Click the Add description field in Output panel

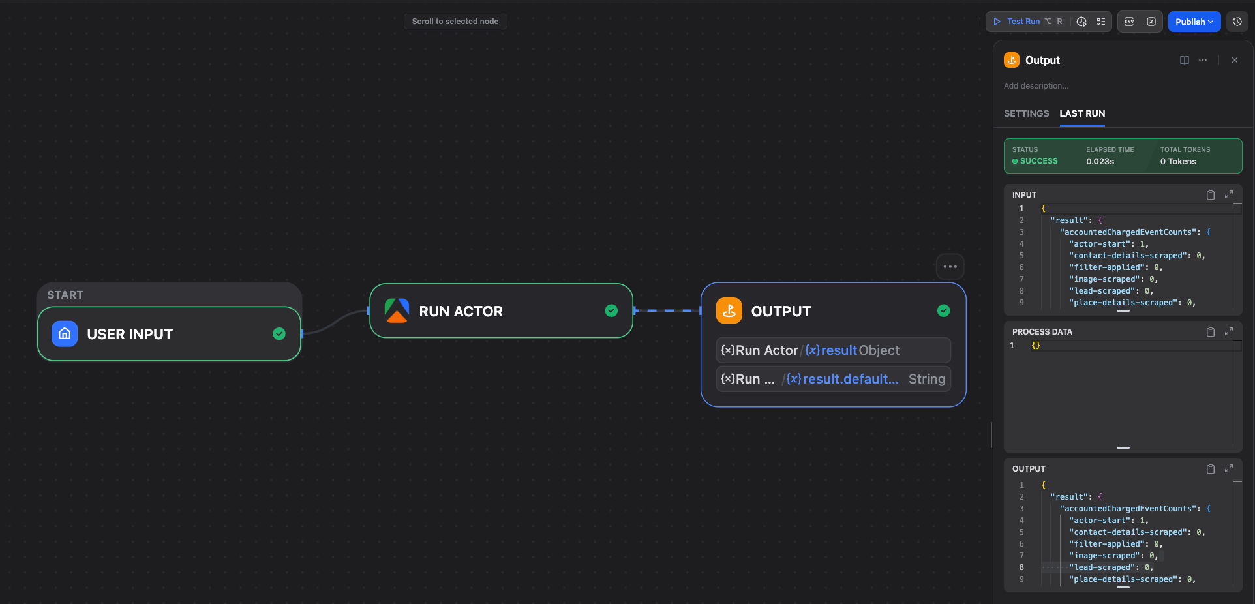1036,85
